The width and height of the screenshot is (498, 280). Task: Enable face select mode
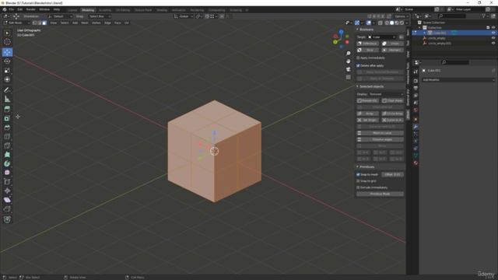(x=44, y=23)
